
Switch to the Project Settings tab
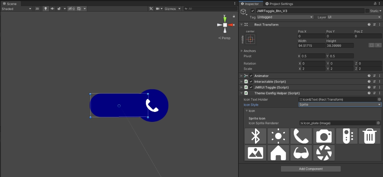point(279,4)
